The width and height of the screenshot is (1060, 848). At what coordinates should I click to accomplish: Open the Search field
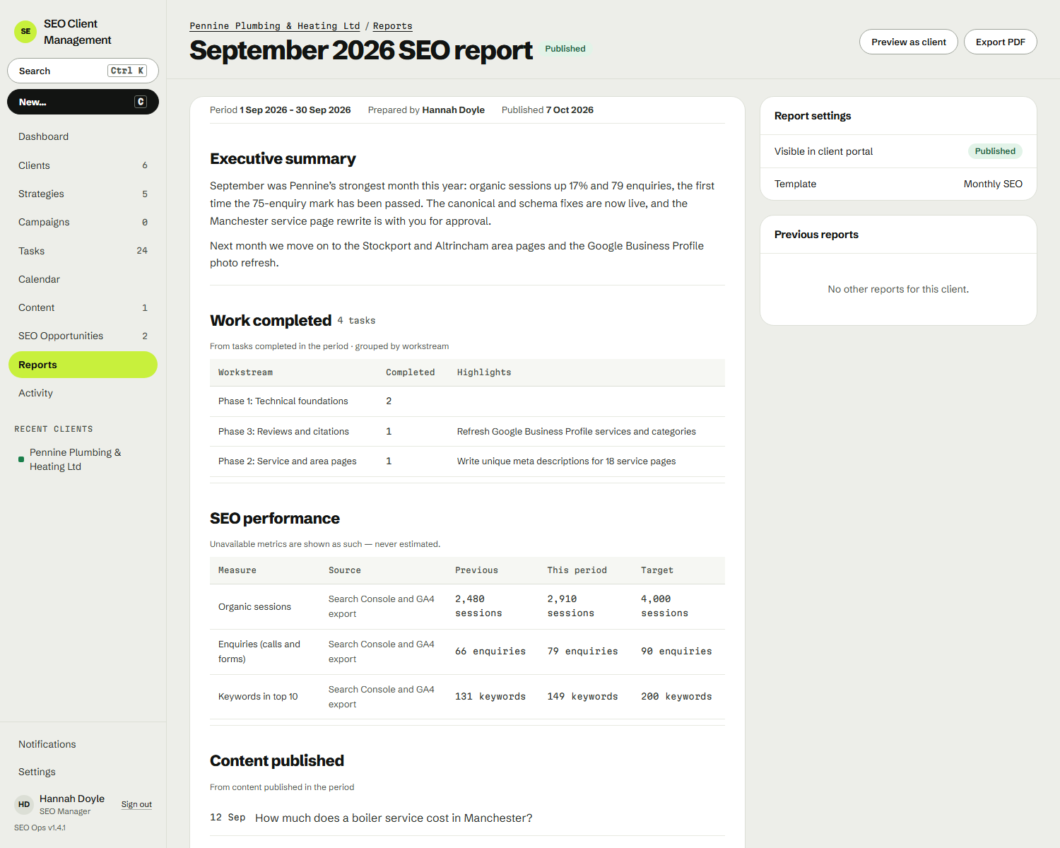coord(83,71)
